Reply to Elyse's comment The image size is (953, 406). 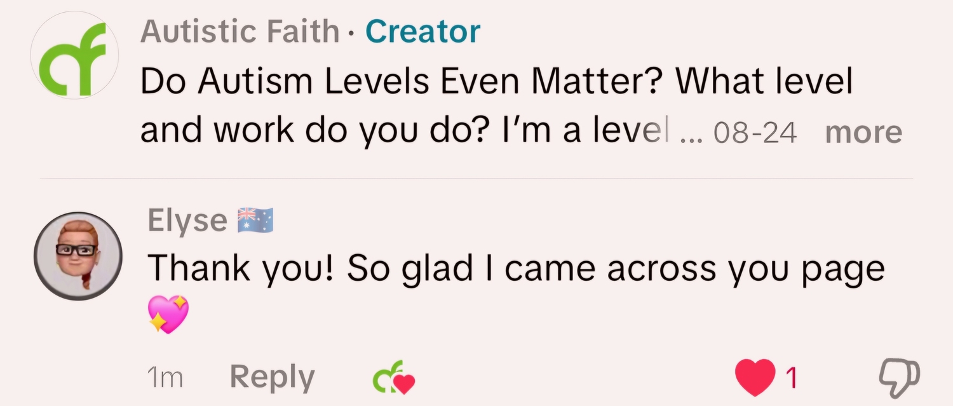coord(272,377)
